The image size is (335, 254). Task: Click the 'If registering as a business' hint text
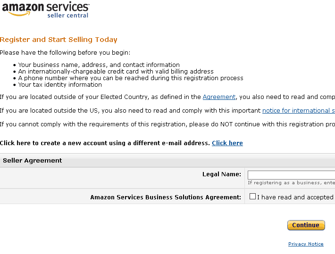[x=291, y=183]
